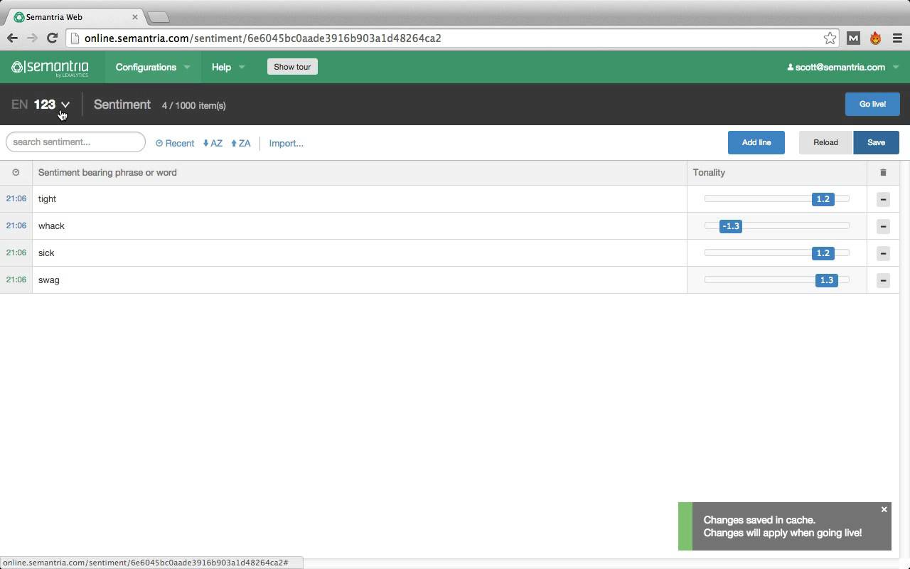Remove the "swag" row with its minus icon
Viewport: 910px width, 569px height.
click(883, 280)
